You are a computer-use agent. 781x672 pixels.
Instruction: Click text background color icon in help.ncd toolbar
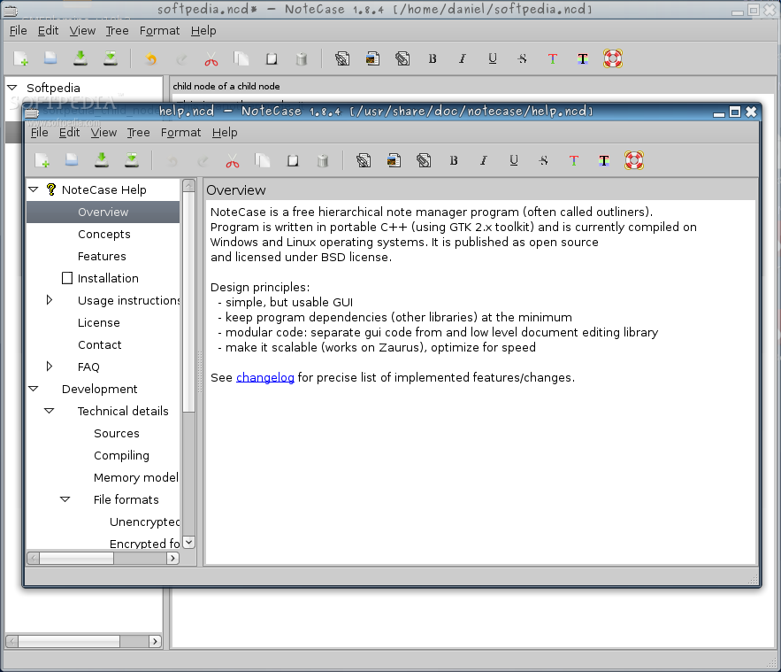(x=604, y=160)
